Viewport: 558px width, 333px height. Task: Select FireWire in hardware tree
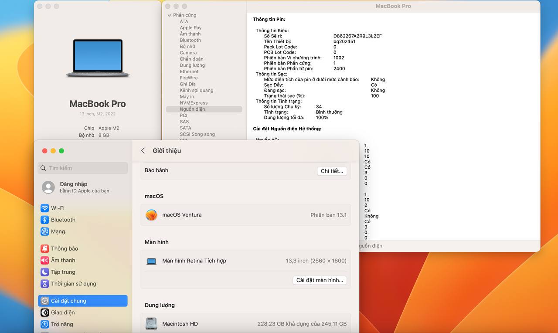click(189, 78)
